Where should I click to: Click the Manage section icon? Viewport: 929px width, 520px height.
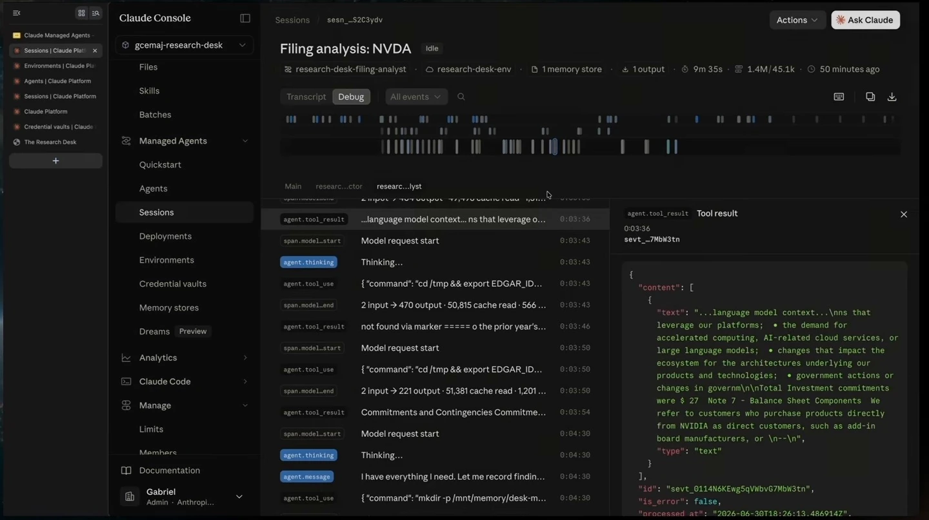126,405
